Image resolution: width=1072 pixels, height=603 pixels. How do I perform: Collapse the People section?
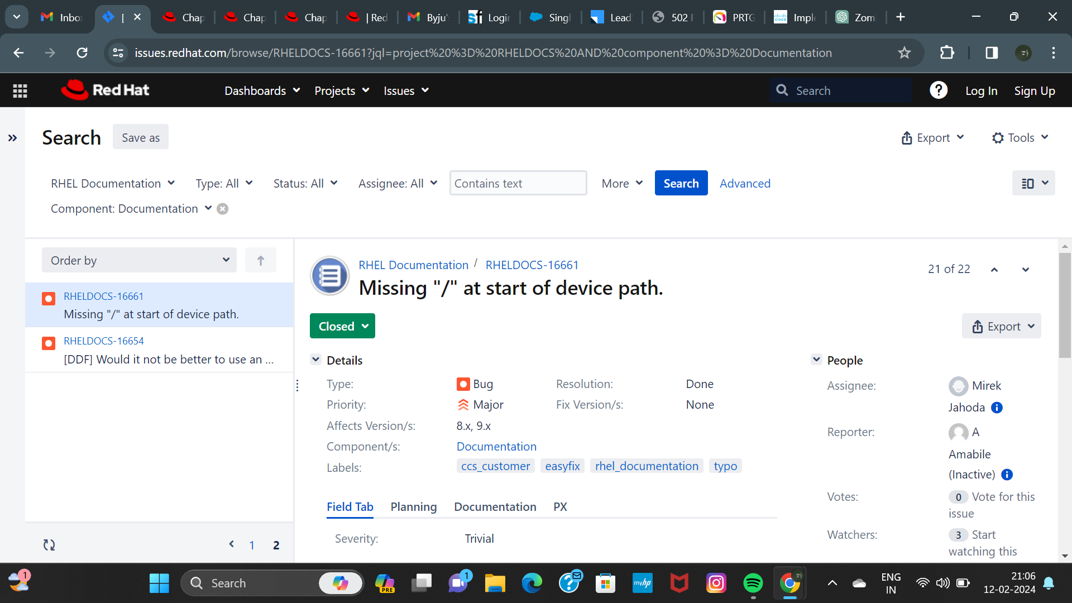(x=816, y=360)
